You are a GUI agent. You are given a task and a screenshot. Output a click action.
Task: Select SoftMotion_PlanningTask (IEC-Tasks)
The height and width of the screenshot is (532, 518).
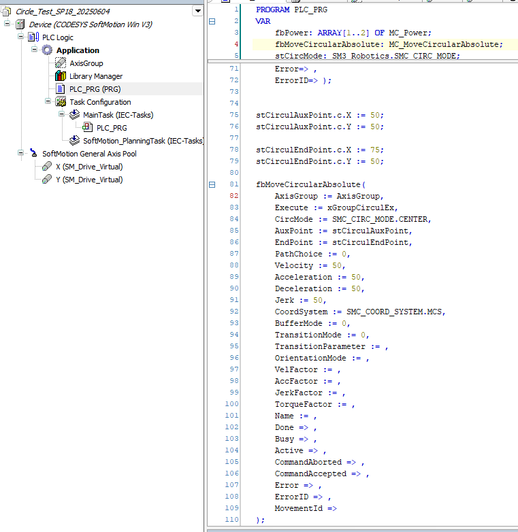coord(143,141)
